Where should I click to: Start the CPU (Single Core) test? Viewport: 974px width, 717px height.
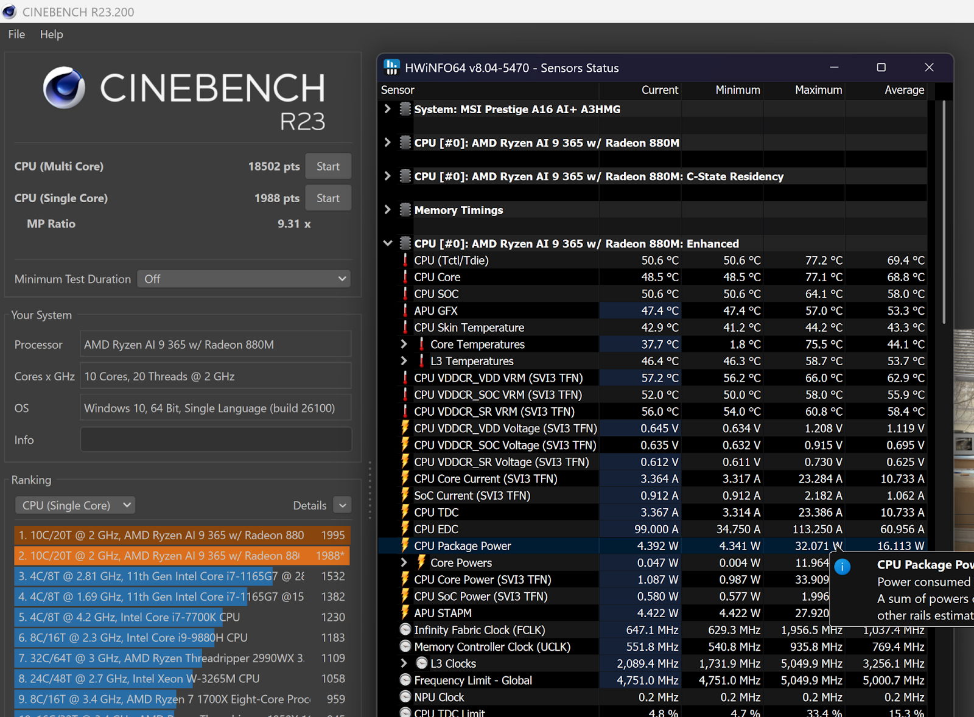328,198
